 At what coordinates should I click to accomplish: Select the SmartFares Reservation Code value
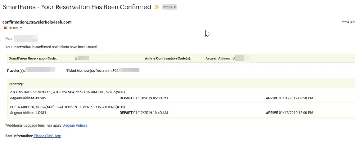(x=82, y=58)
